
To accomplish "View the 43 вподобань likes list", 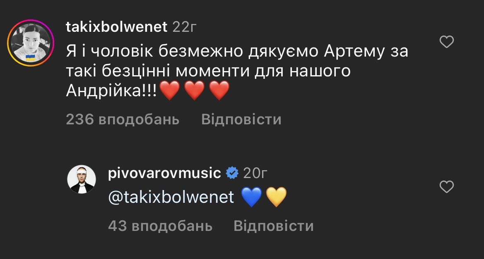I will 160,226.
